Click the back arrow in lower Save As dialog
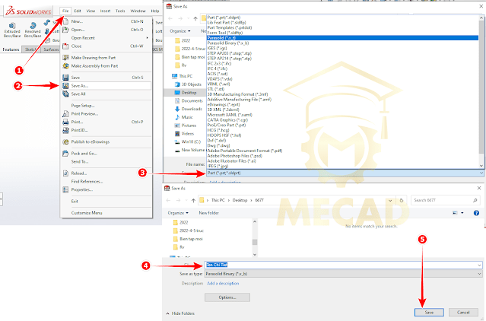Screen dimensions: 486x321 tap(168, 201)
